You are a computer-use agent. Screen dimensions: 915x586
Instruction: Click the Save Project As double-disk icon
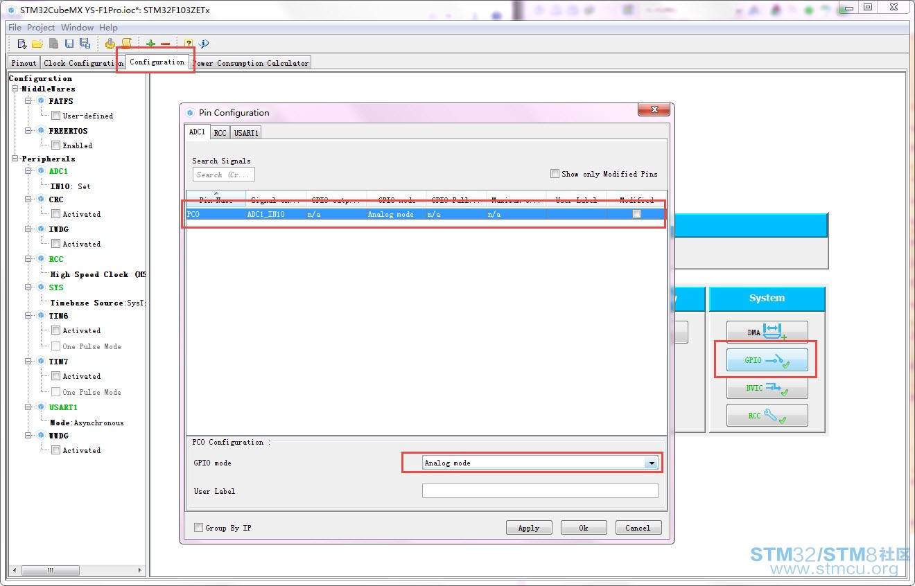pyautogui.click(x=85, y=44)
